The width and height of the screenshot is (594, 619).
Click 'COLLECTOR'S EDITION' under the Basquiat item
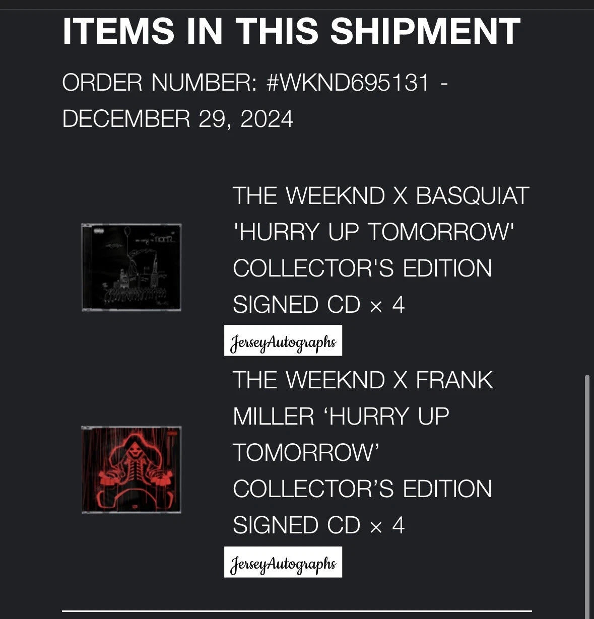(362, 268)
